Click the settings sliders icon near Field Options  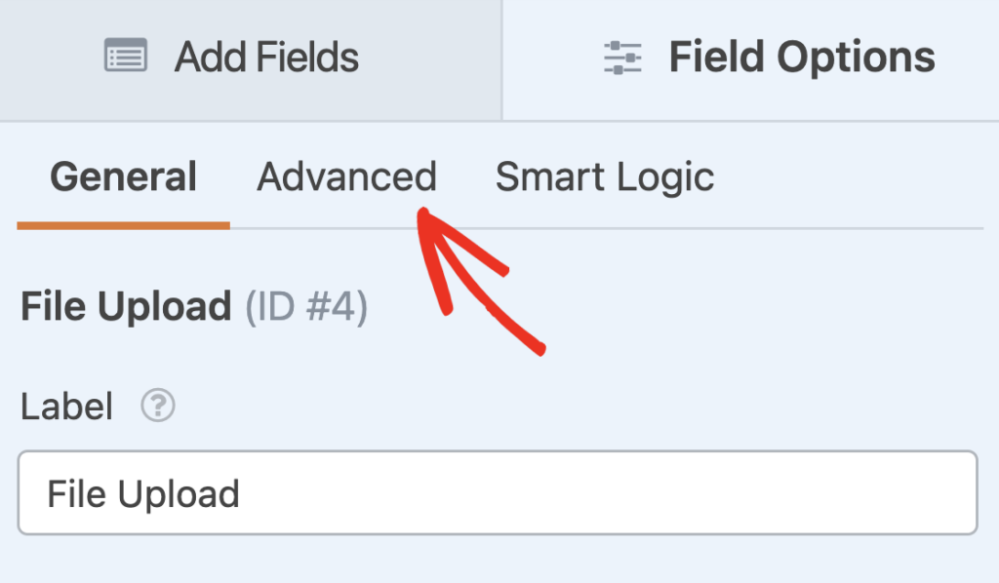tap(621, 57)
